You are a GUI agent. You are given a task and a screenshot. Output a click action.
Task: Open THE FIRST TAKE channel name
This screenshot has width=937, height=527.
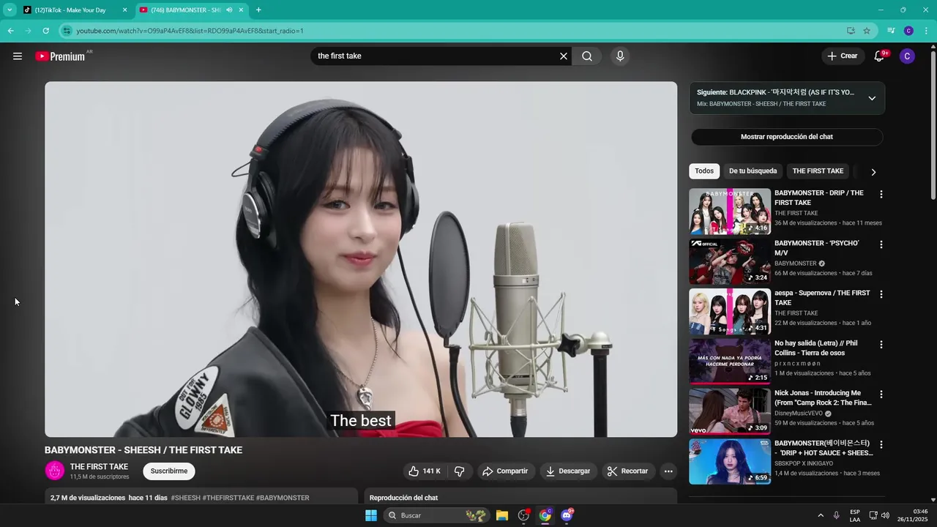pyautogui.click(x=99, y=467)
